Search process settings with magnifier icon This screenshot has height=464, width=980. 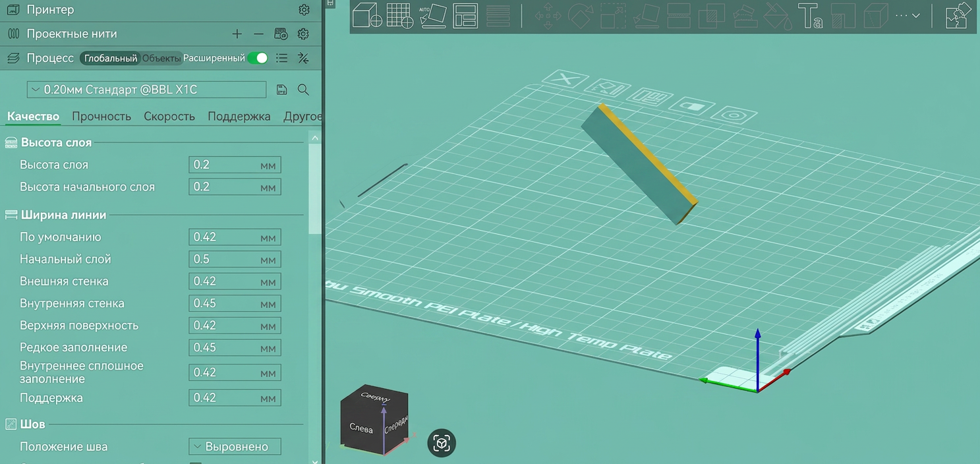303,90
